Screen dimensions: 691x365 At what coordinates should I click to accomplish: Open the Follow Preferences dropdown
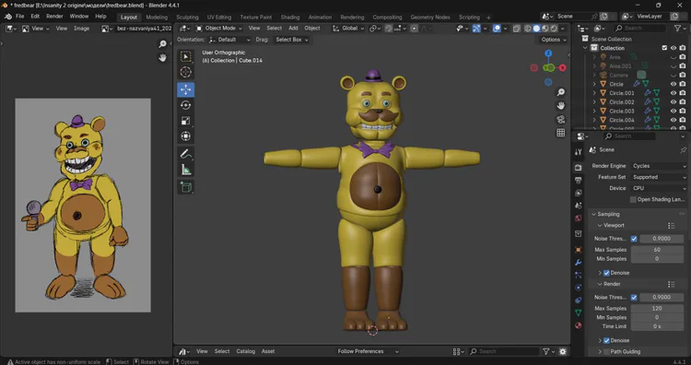point(368,351)
